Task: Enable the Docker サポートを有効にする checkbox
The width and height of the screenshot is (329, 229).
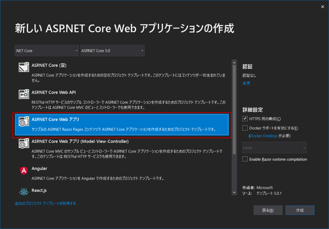Action: [245, 128]
